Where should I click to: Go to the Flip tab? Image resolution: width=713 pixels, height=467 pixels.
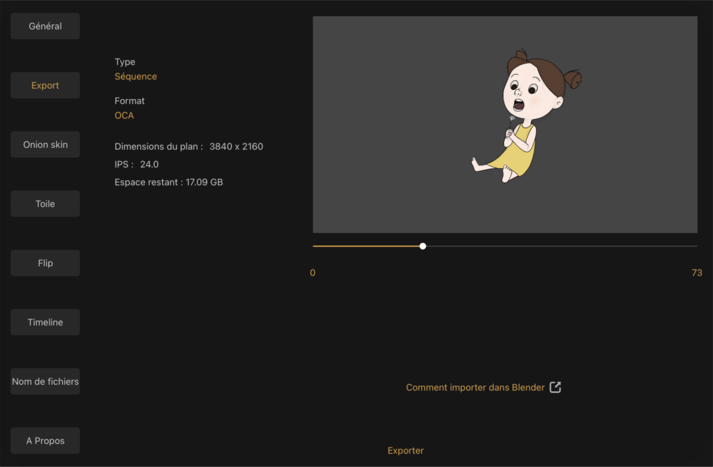[x=45, y=263]
